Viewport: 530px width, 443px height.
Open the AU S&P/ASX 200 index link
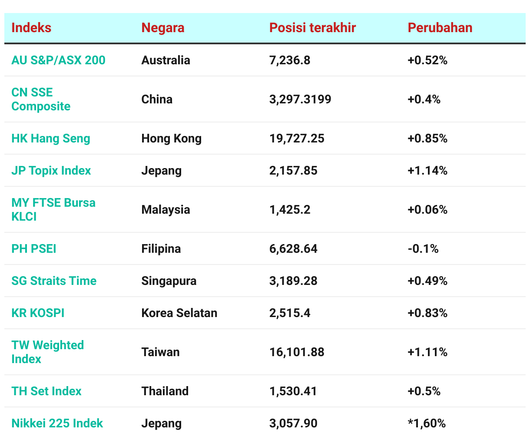(58, 60)
